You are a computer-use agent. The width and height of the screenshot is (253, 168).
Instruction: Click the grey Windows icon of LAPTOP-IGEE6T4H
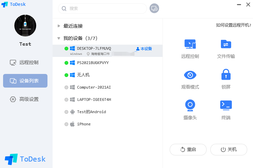click(x=72, y=100)
